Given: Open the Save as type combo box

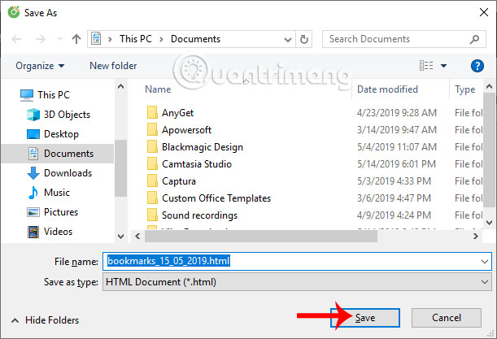Looking at the screenshot, I should [x=297, y=282].
